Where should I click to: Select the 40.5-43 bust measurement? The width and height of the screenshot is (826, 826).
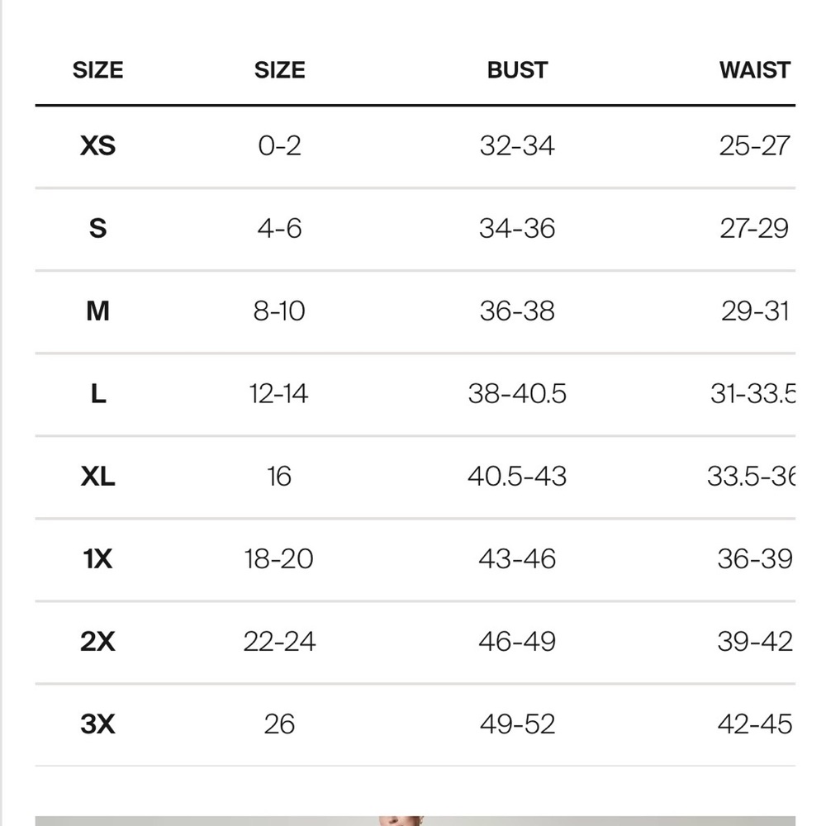click(517, 477)
